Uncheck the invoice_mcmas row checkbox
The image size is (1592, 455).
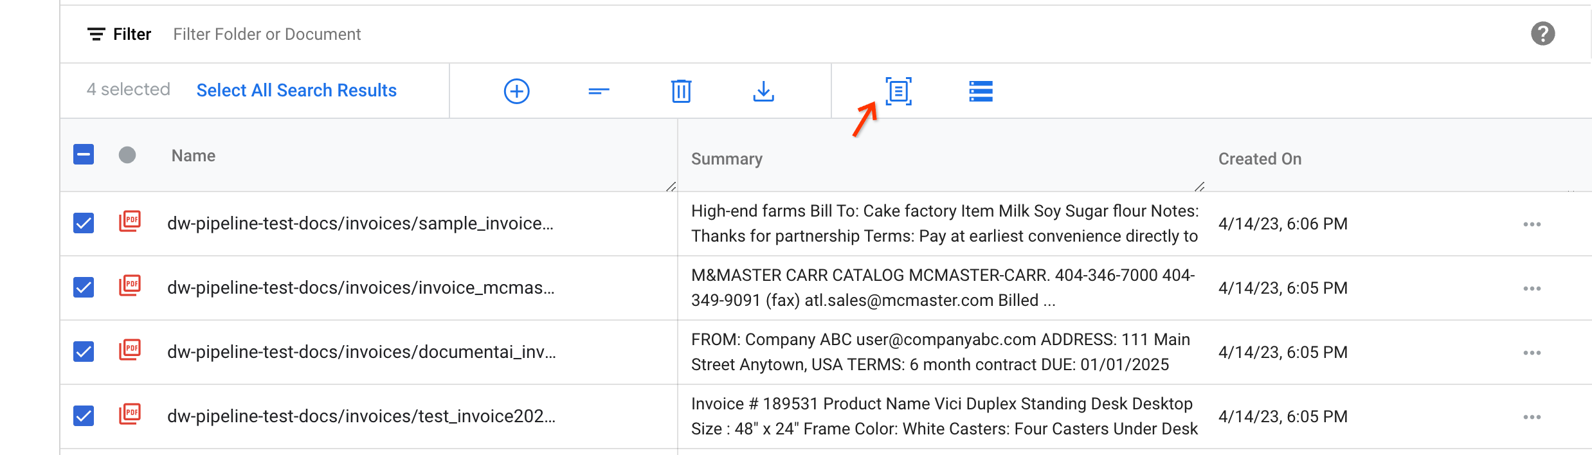click(84, 287)
